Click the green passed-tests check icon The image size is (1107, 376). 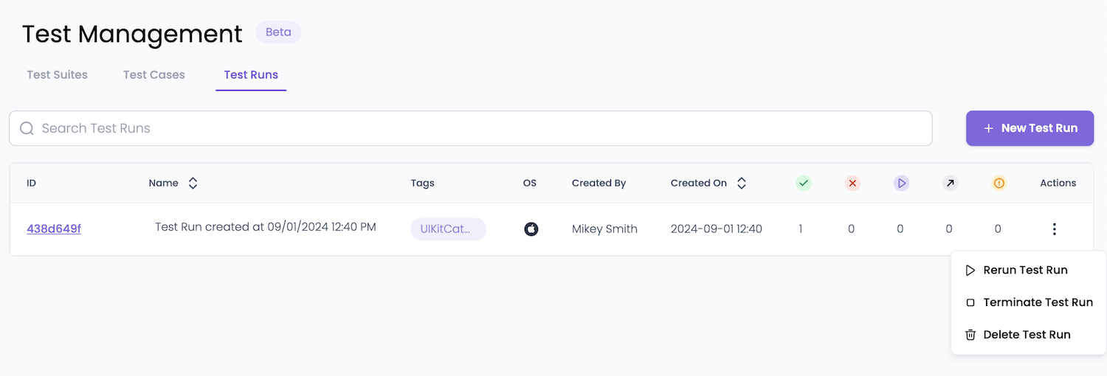(804, 183)
